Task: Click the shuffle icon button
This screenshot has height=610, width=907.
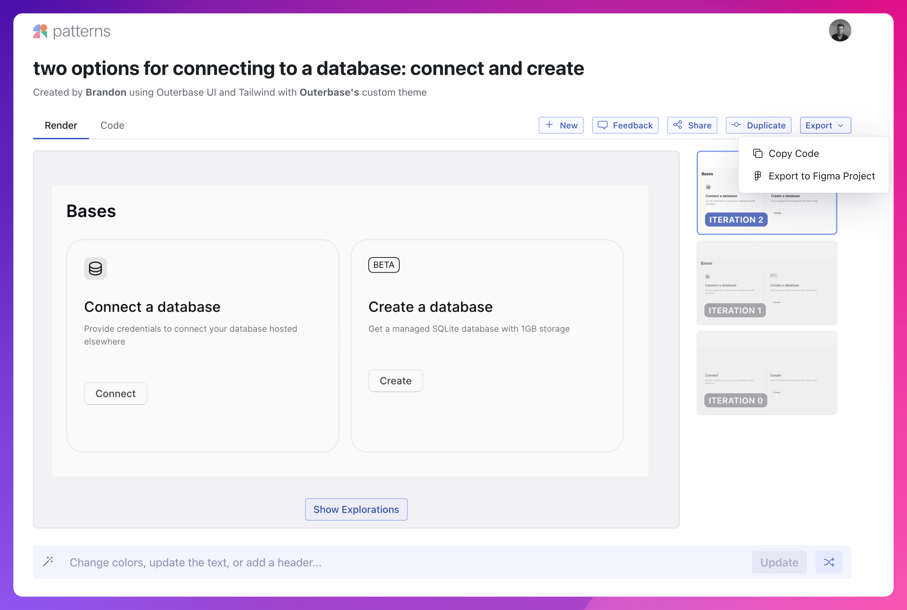Action: tap(829, 562)
